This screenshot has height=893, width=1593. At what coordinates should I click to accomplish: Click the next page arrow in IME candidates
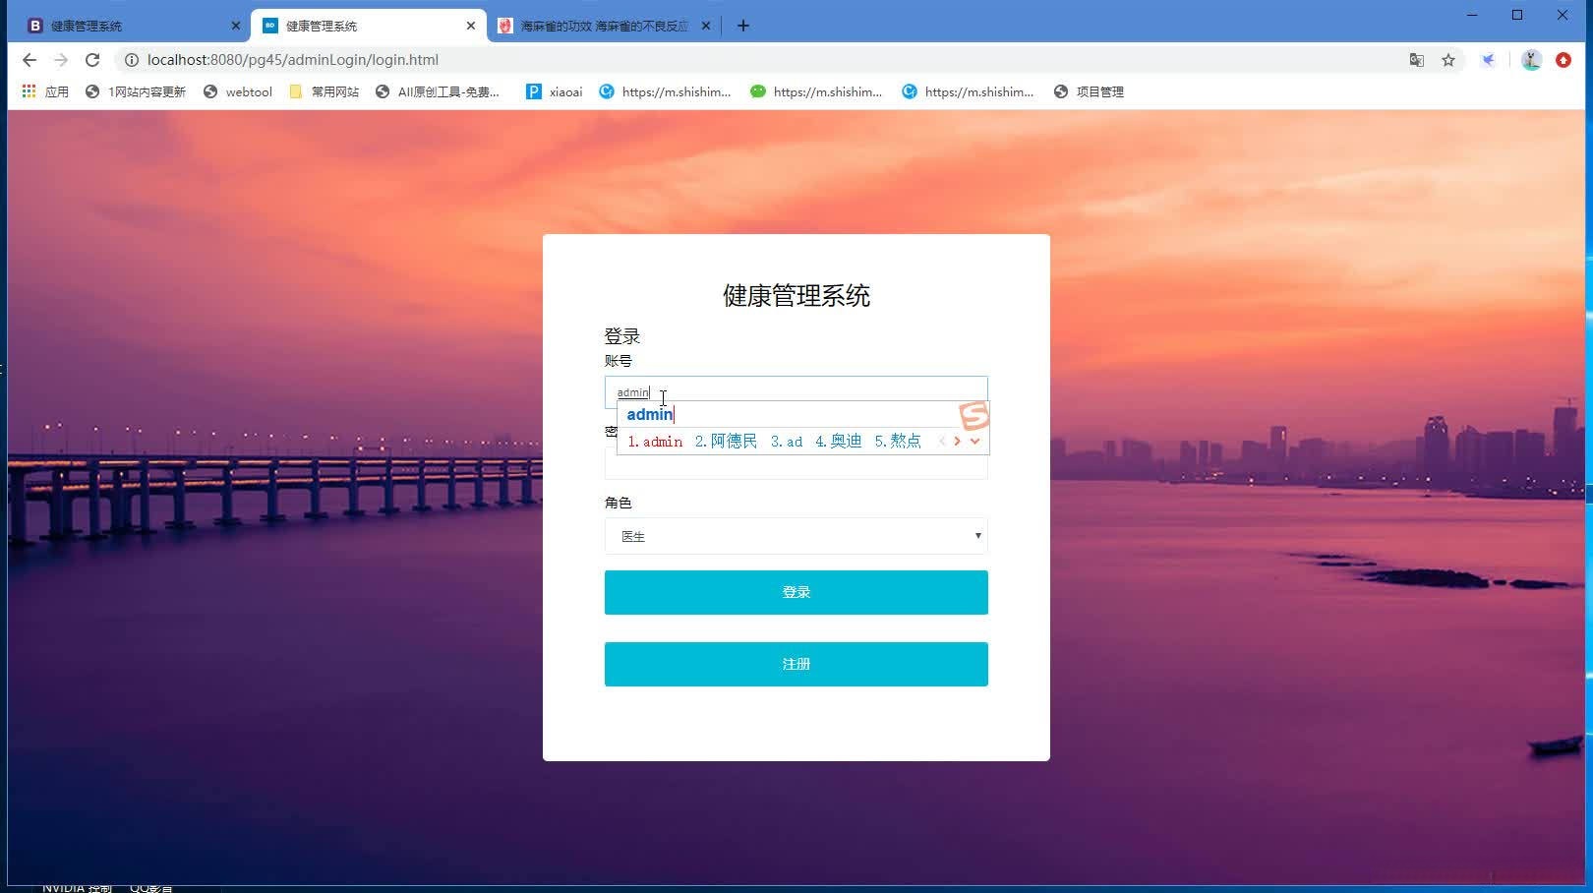click(x=958, y=441)
